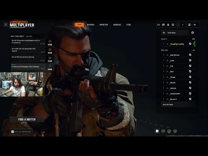The width and height of the screenshot is (208, 156).
Task: Select friend Hiroki in online list
Action: pyautogui.click(x=178, y=83)
